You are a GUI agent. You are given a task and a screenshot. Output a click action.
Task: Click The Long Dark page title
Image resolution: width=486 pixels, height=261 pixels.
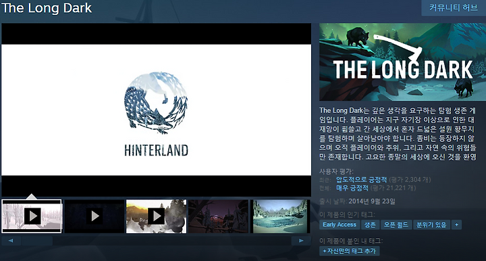point(47,8)
